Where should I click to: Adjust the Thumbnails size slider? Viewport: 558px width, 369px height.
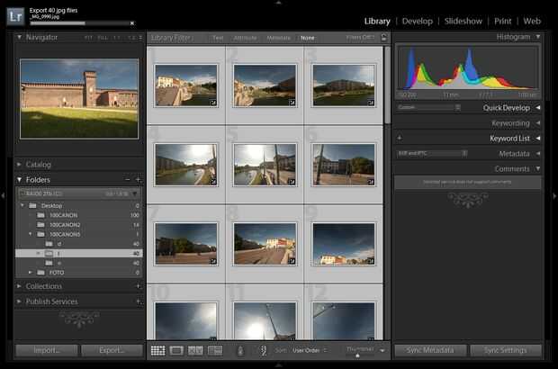pos(359,355)
